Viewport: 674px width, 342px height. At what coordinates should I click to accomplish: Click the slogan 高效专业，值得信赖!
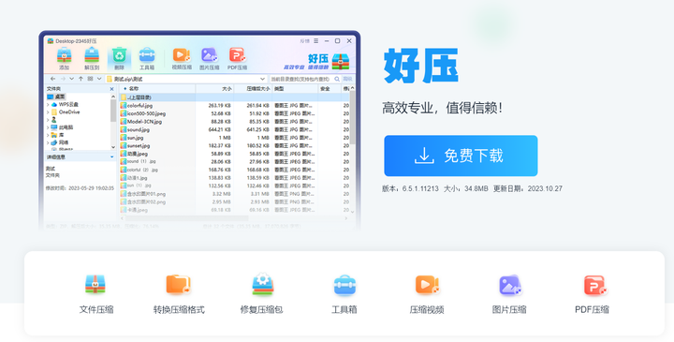442,108
